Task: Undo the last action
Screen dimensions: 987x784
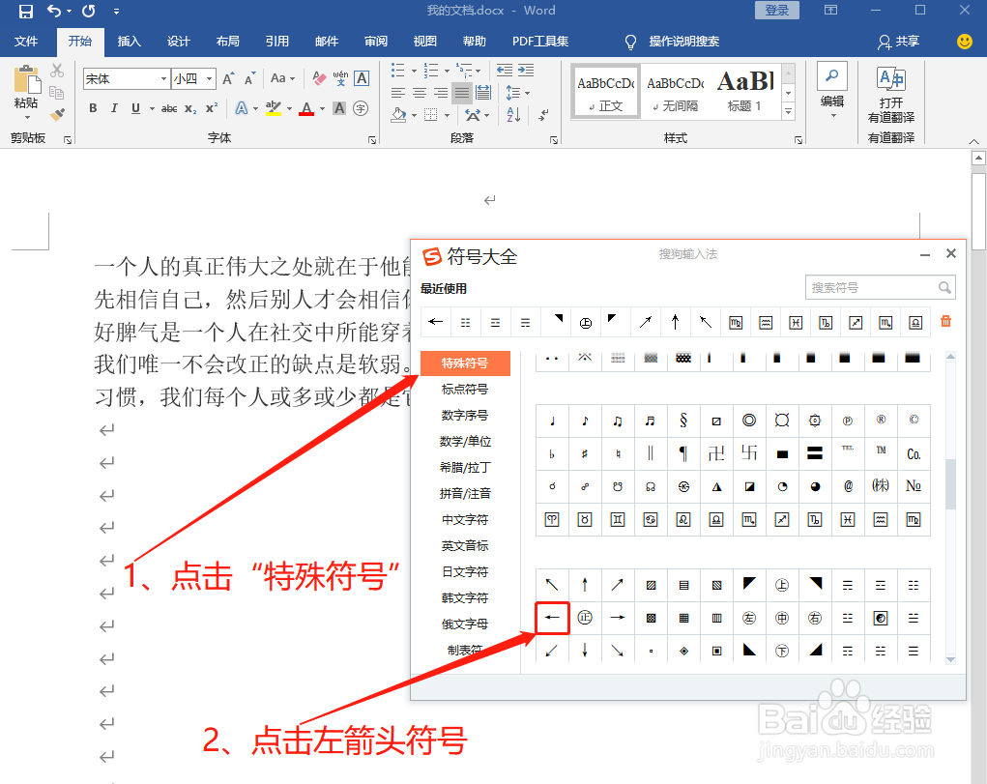Action: pos(54,11)
